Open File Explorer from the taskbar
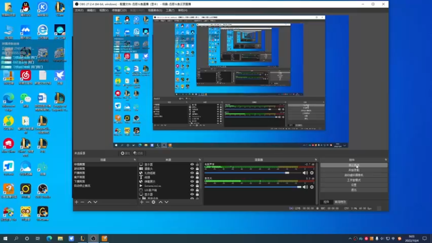The width and height of the screenshot is (432, 243). click(x=60, y=238)
